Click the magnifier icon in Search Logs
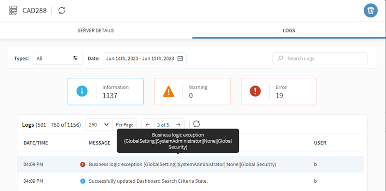Screen dimensions: 386x191 280,59
